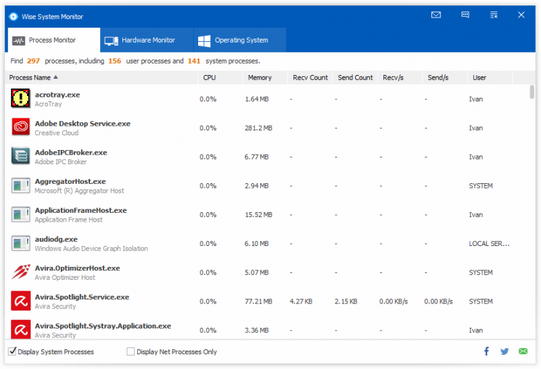Click the Wise System Monitor logo icon
The width and height of the screenshot is (541, 369).
[x=14, y=16]
